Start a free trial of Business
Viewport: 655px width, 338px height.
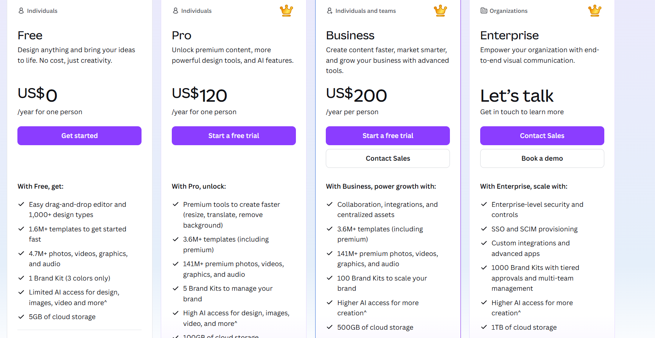point(387,135)
